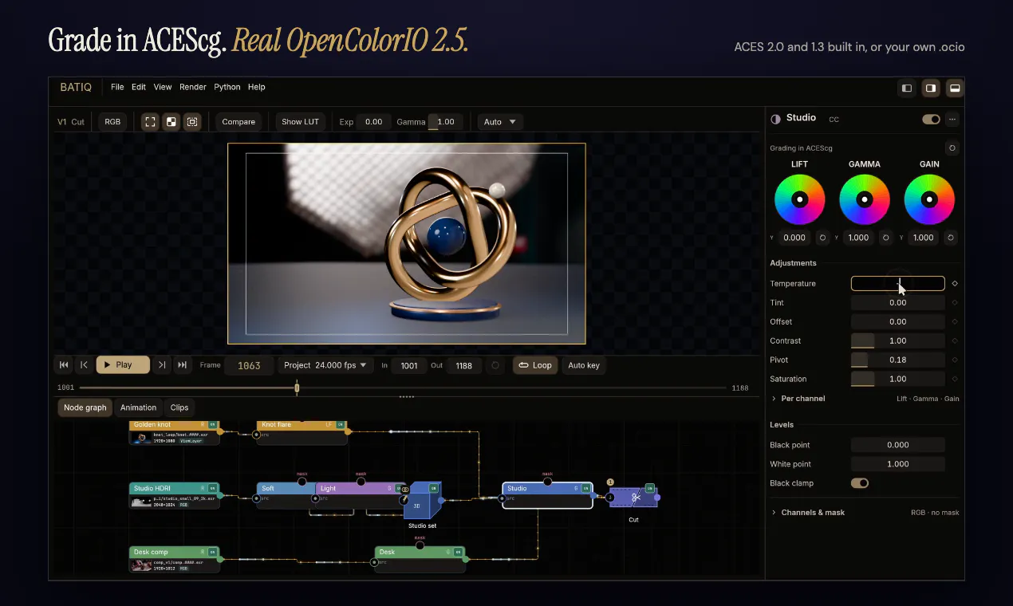
Task: Open the Render menu
Action: 193,87
